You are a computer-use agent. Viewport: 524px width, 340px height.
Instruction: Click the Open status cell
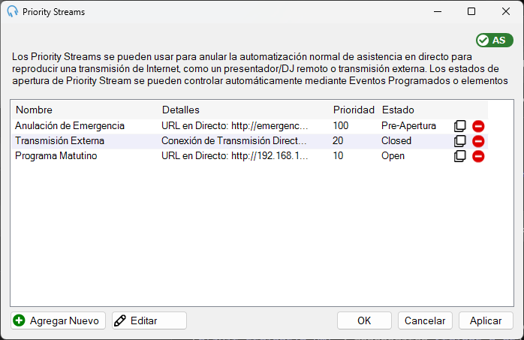(393, 156)
